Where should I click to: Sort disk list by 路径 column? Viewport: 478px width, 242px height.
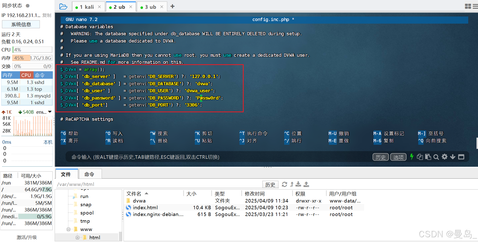point(8,176)
